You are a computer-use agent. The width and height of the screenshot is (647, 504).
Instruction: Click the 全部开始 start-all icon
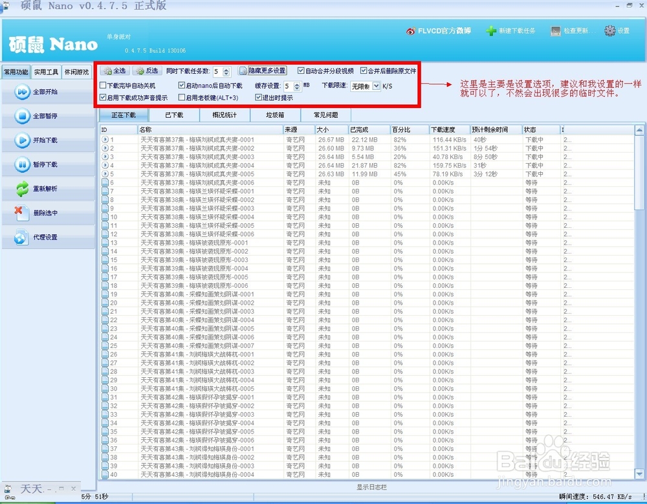point(22,92)
